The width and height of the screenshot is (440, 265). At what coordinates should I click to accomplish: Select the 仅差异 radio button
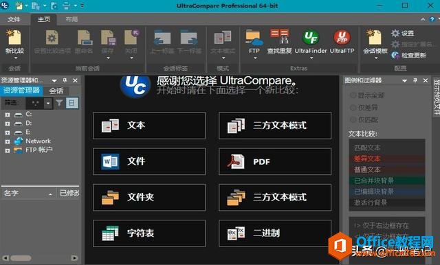[x=353, y=108]
